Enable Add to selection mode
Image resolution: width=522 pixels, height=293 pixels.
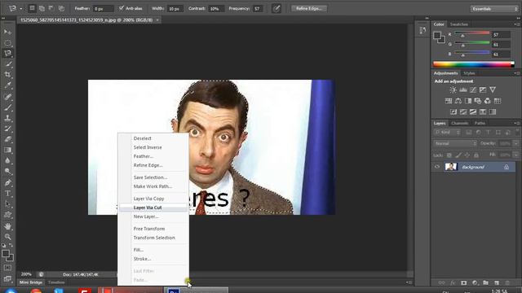tap(42, 8)
